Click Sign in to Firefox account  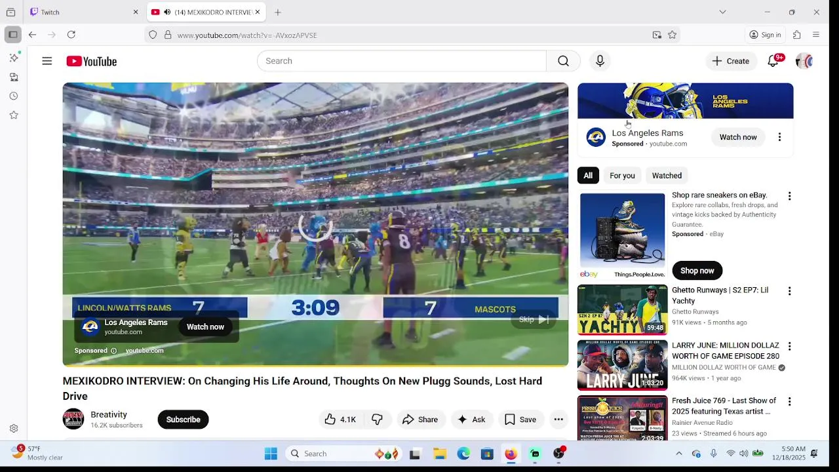coord(766,35)
